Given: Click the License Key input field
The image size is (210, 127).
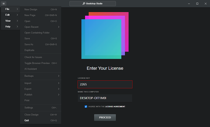Looking at the screenshot, I should (x=105, y=84).
